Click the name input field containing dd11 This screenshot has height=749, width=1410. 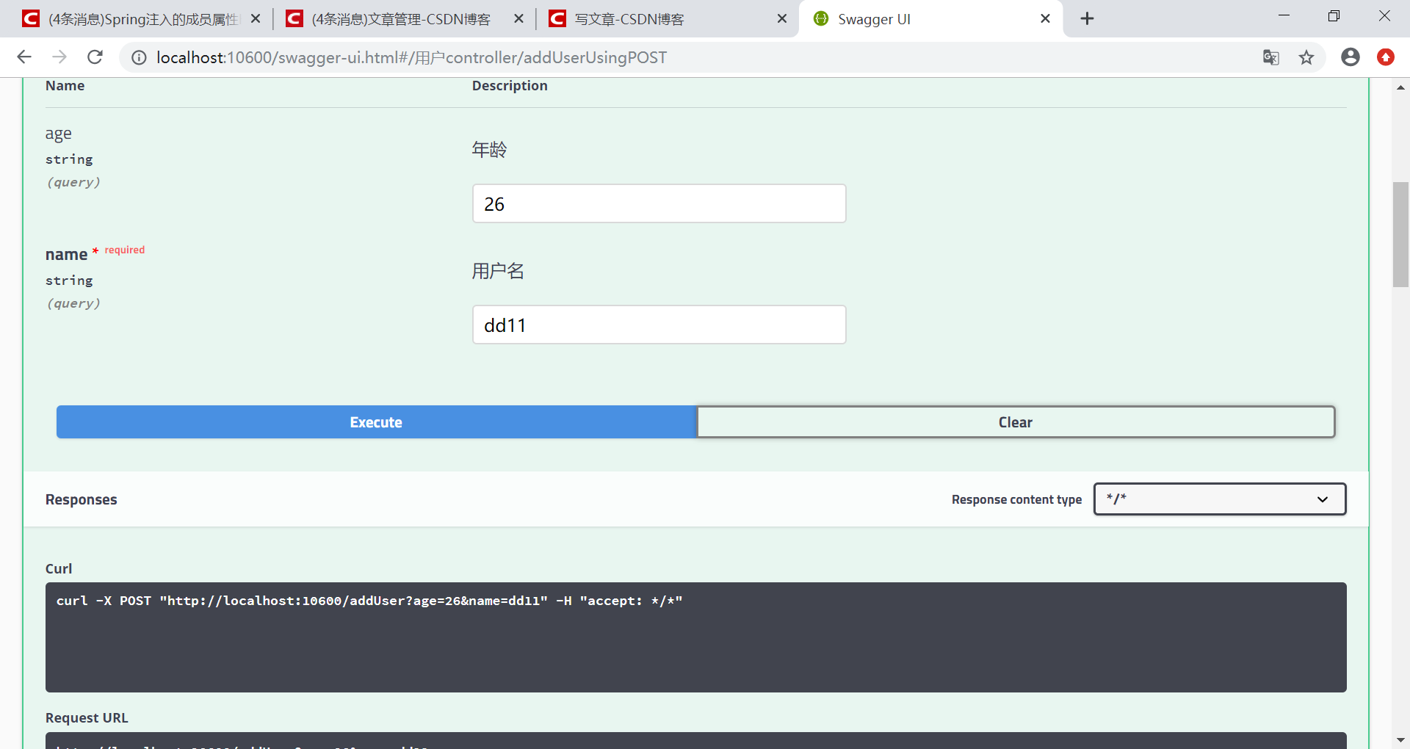pos(659,325)
